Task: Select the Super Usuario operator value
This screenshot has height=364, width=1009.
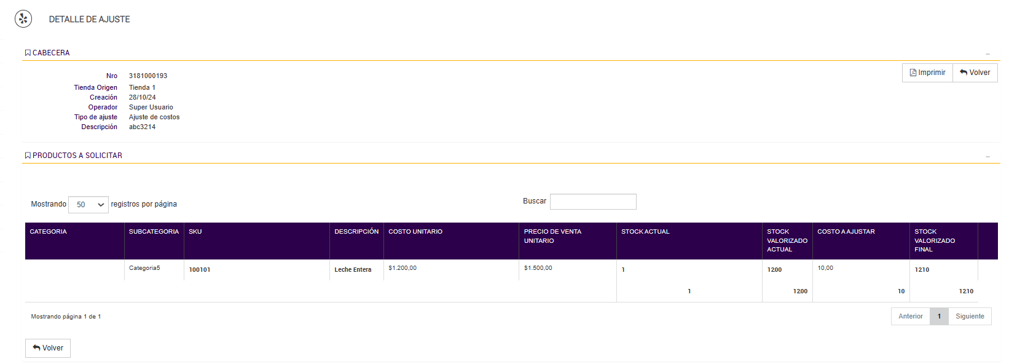Action: tap(151, 108)
